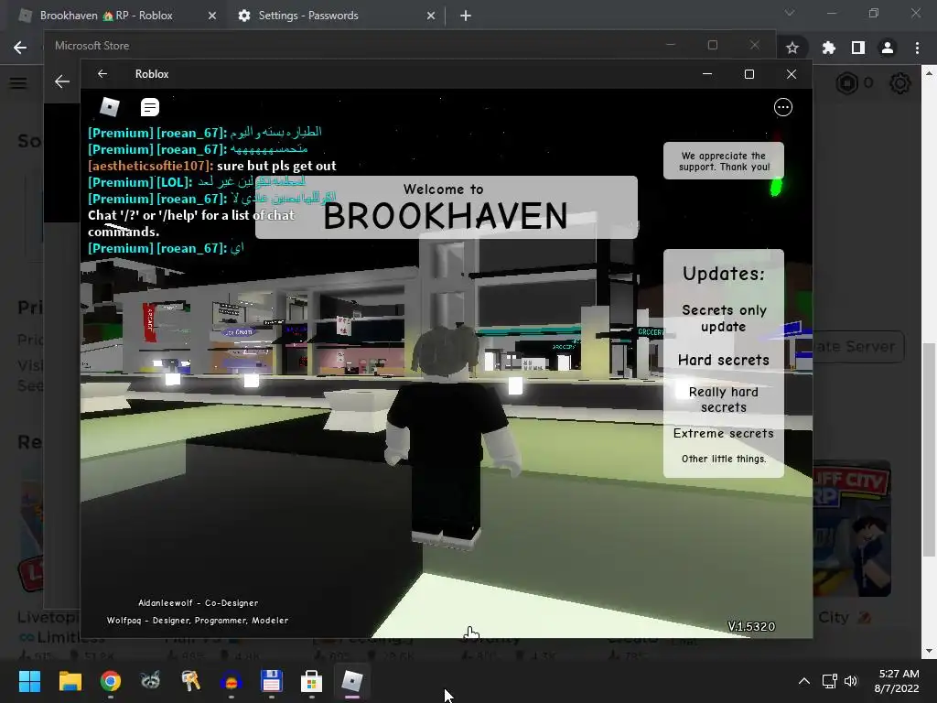Click the 'Other little things' entry
The height and width of the screenshot is (703, 937).
(724, 460)
